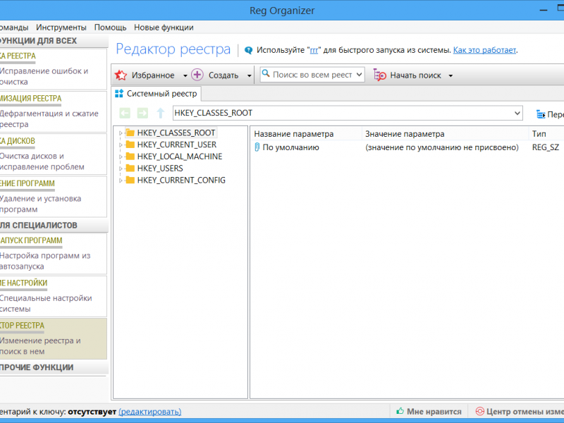Select the HKEY_LOCAL_MACHINE tree item
564x423 pixels.
180,157
